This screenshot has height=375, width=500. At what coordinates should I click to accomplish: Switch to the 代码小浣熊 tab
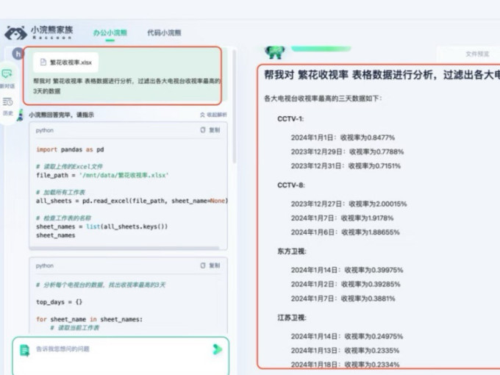point(164,32)
